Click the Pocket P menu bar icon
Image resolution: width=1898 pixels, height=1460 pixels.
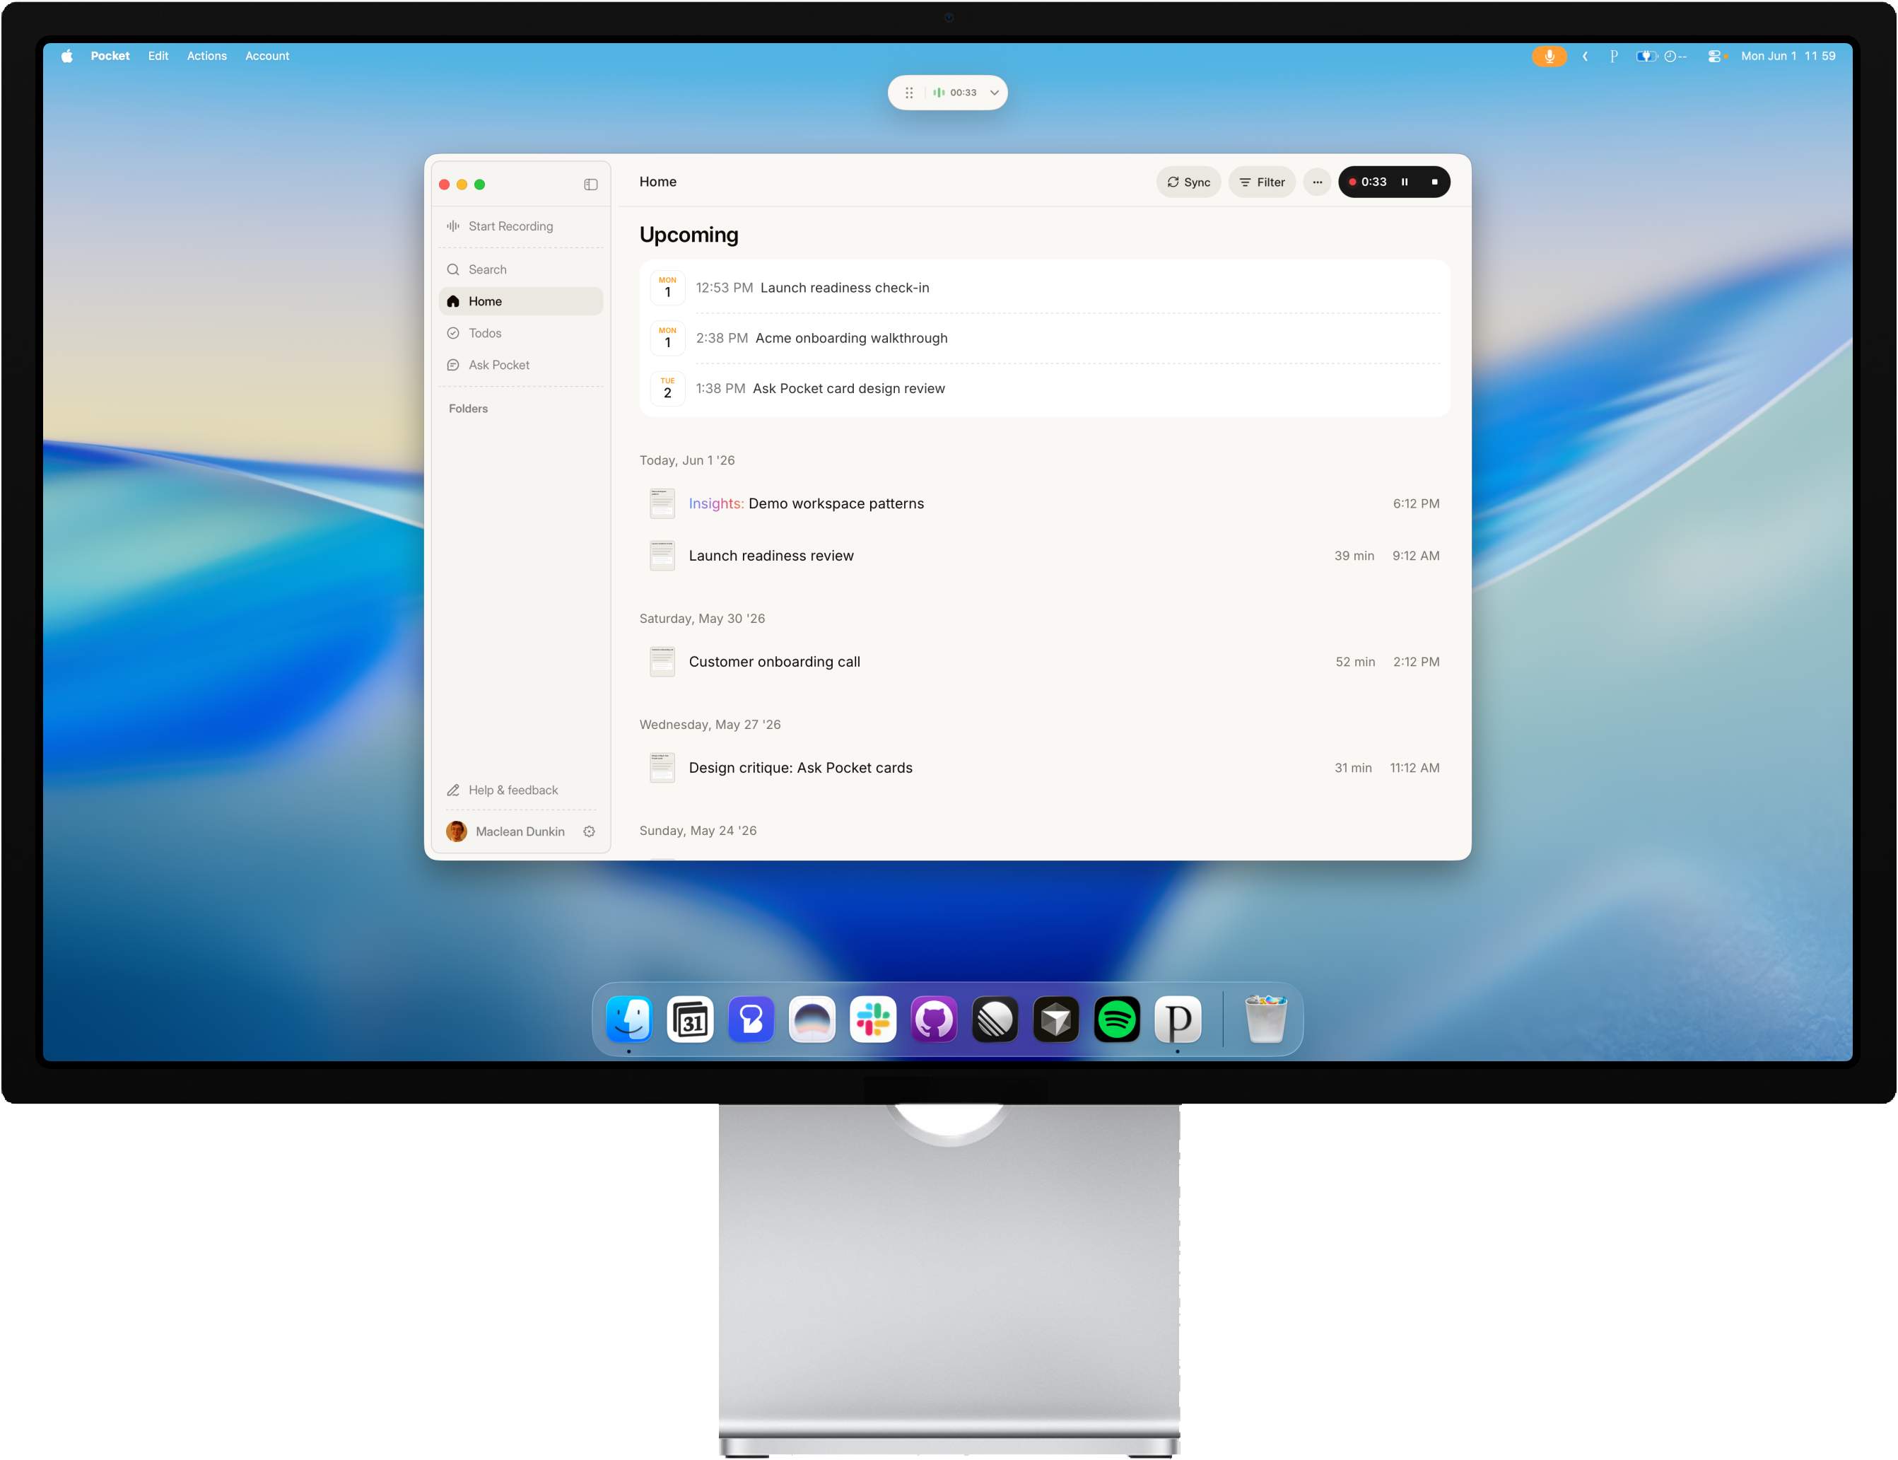coord(1613,57)
